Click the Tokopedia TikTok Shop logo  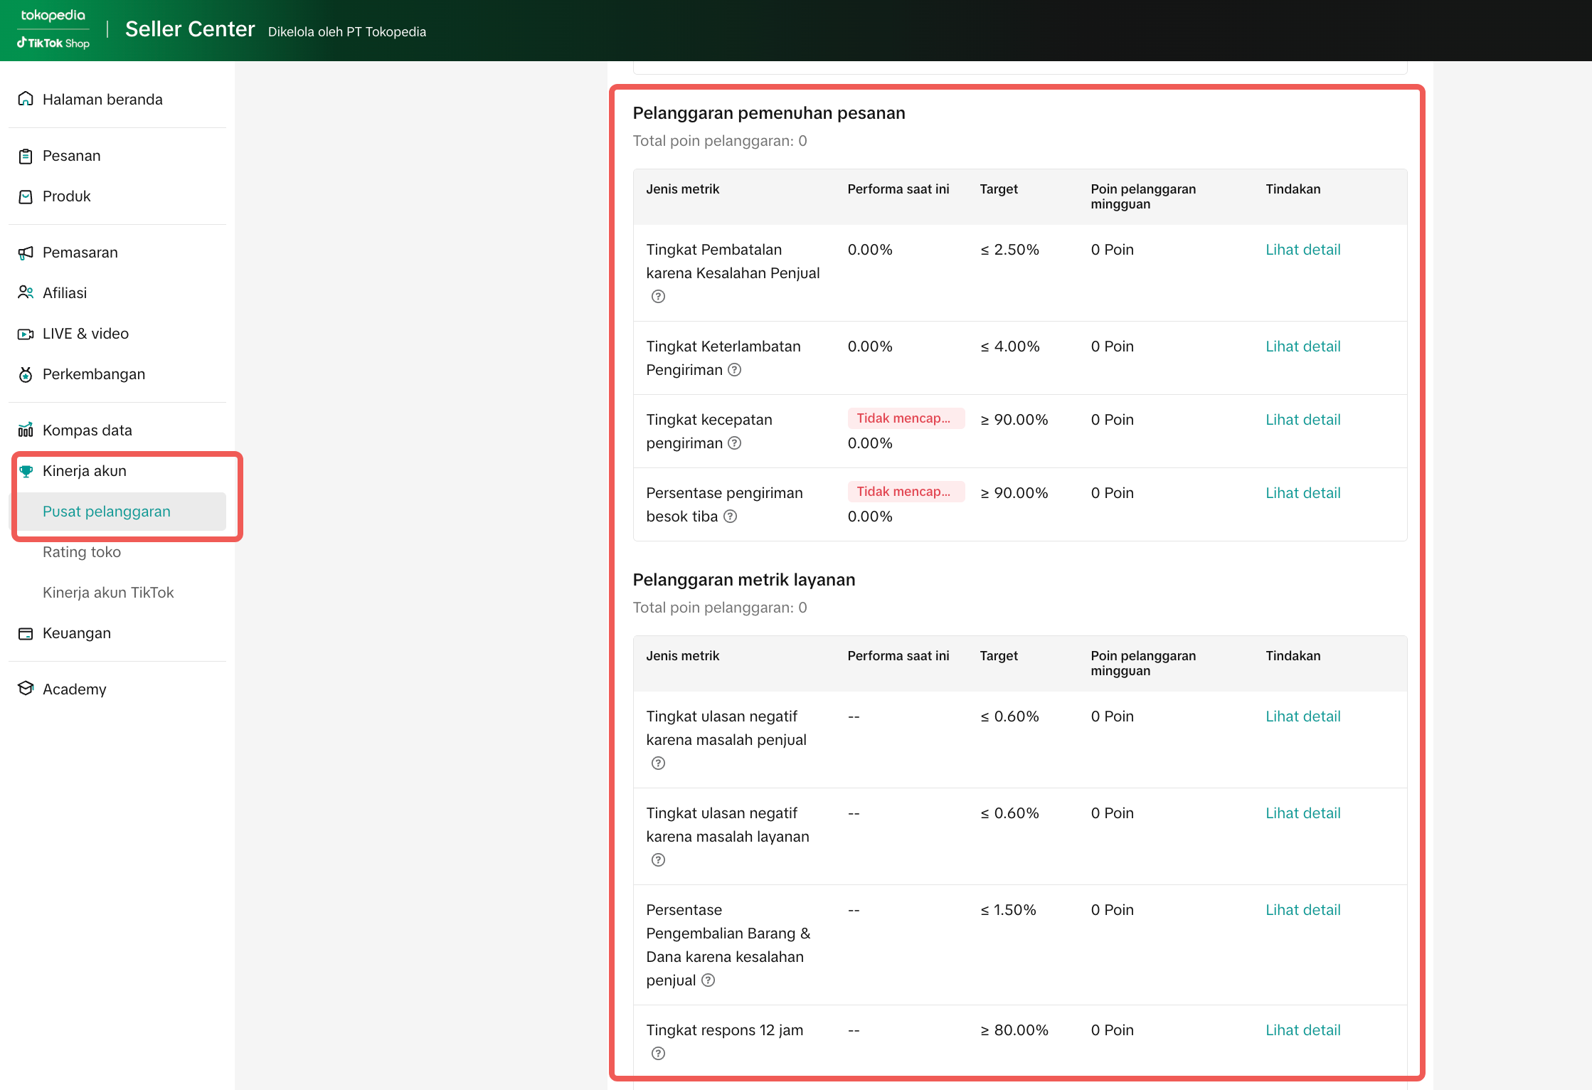pos(53,30)
